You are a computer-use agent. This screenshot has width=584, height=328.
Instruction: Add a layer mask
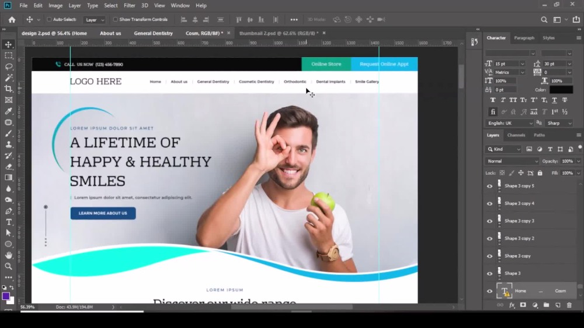523,305
